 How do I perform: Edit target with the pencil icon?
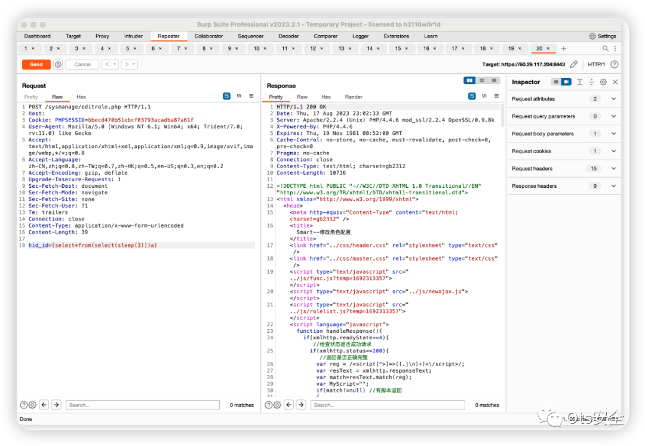coord(574,64)
